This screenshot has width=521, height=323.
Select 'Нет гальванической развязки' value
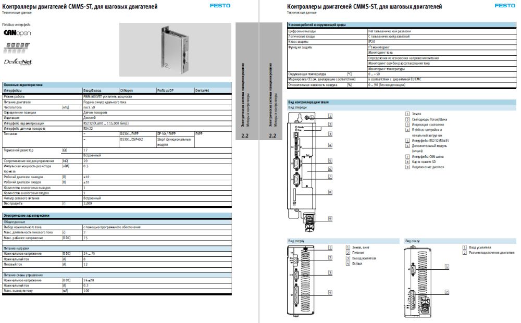tap(389, 31)
